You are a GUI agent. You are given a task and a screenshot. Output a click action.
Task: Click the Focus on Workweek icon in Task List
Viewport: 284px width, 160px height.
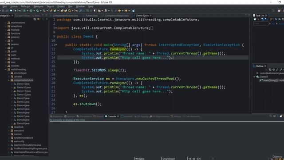[x=271, y=19]
